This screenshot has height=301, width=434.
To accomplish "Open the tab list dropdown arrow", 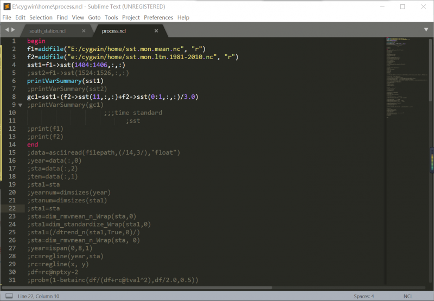I will [426, 30].
